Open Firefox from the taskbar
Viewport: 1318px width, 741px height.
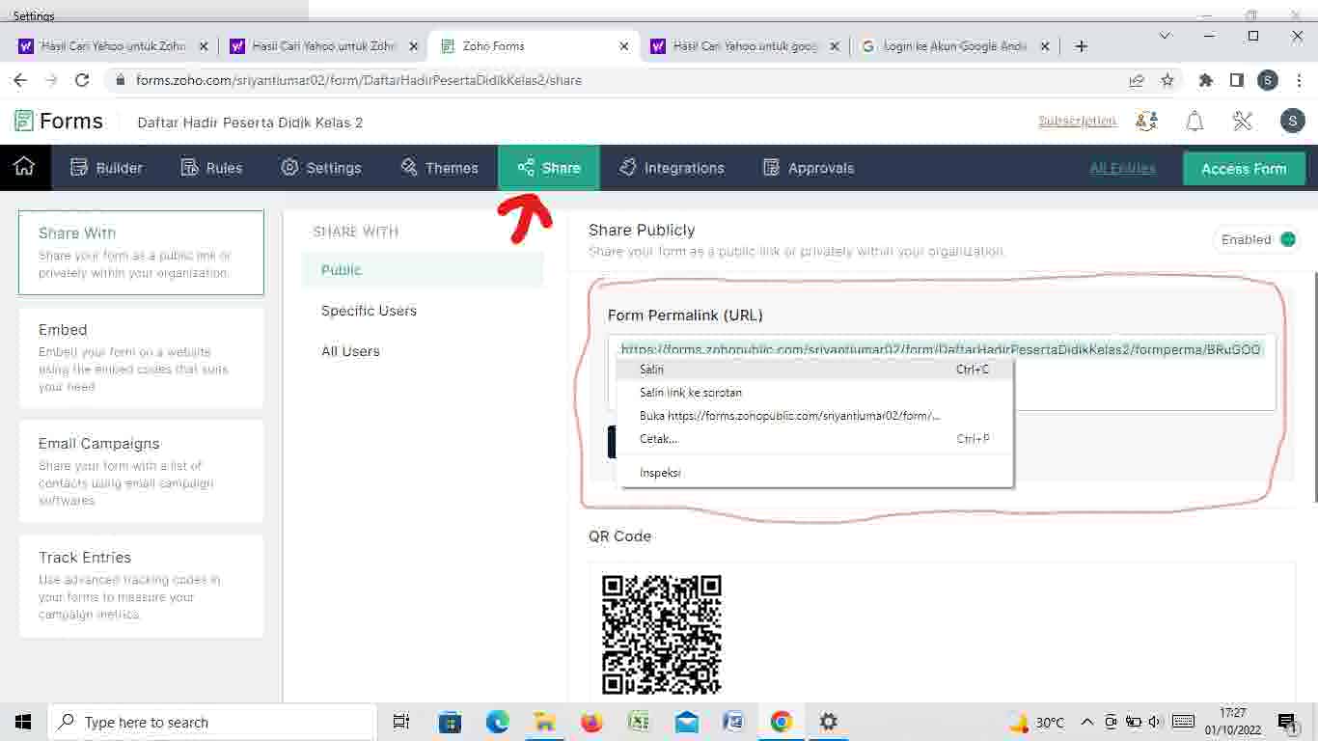591,722
